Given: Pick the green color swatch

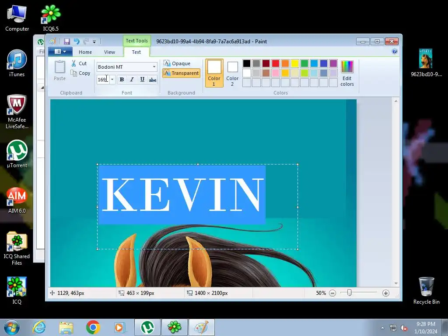Looking at the screenshot, I should click(x=304, y=63).
